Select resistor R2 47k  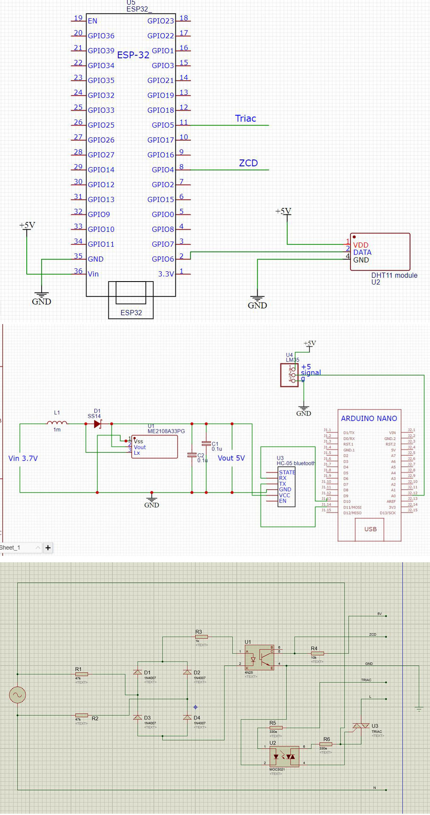point(82,715)
